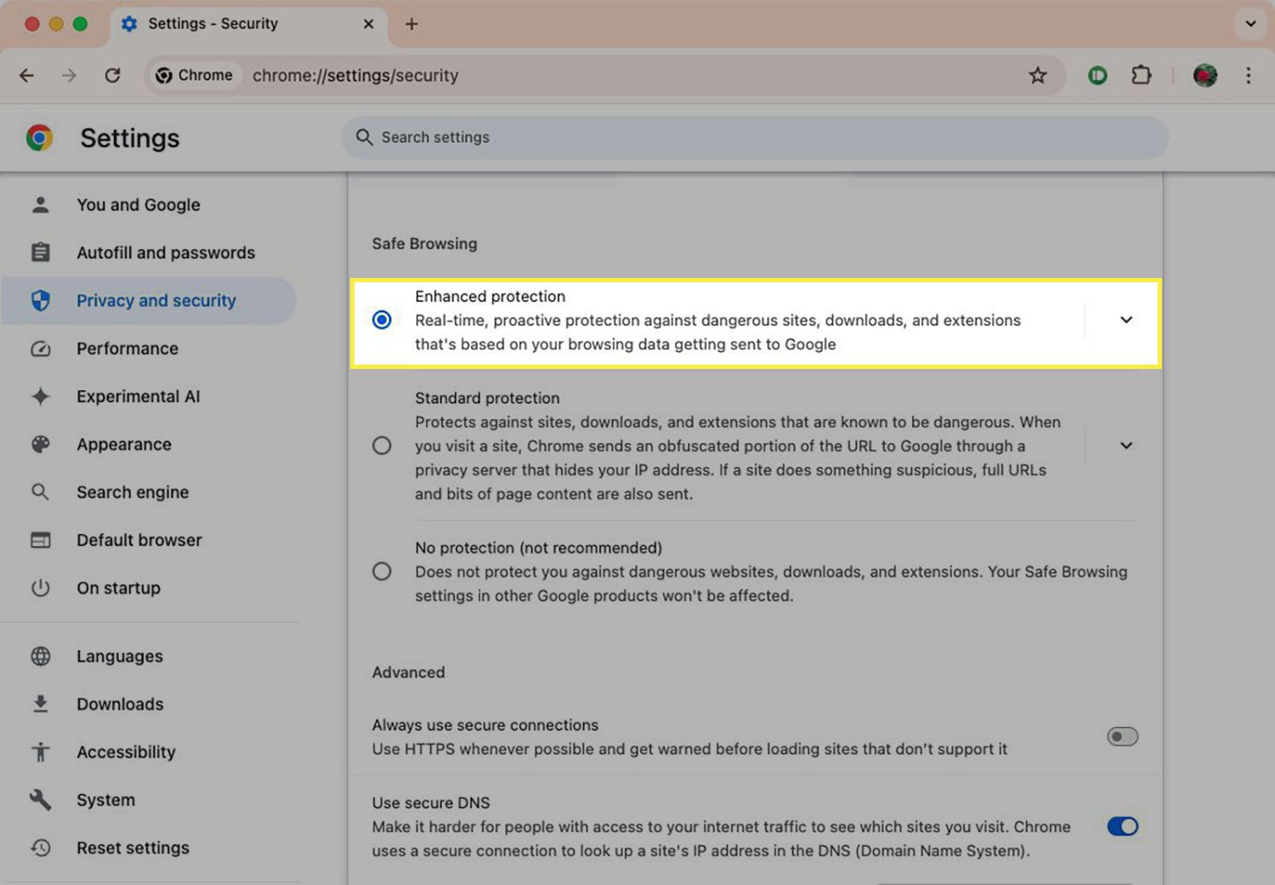Expand Standard protection details chevron
The width and height of the screenshot is (1275, 885).
(1125, 445)
